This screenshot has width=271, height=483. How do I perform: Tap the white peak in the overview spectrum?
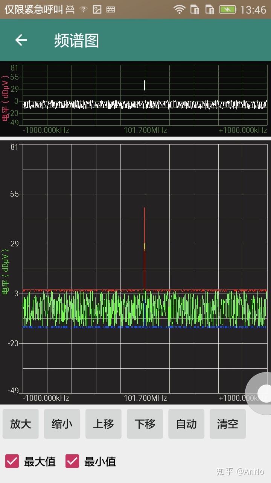point(145,91)
